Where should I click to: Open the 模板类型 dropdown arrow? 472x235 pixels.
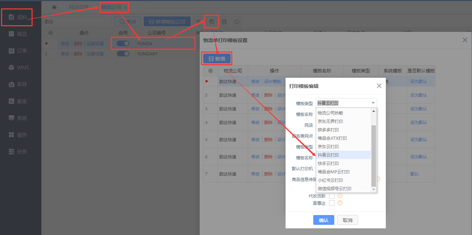tap(373, 103)
